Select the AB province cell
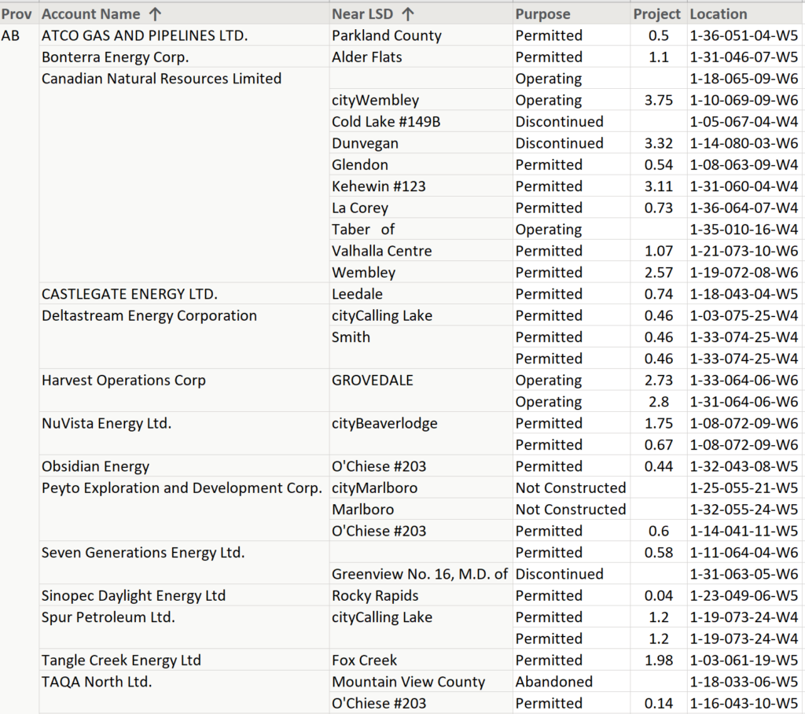Image resolution: width=805 pixels, height=714 pixels. (10, 35)
